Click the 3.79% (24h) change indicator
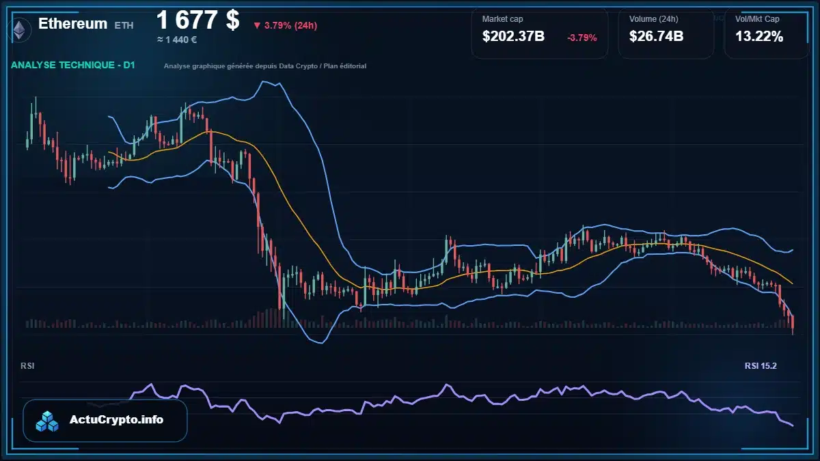 [285, 25]
